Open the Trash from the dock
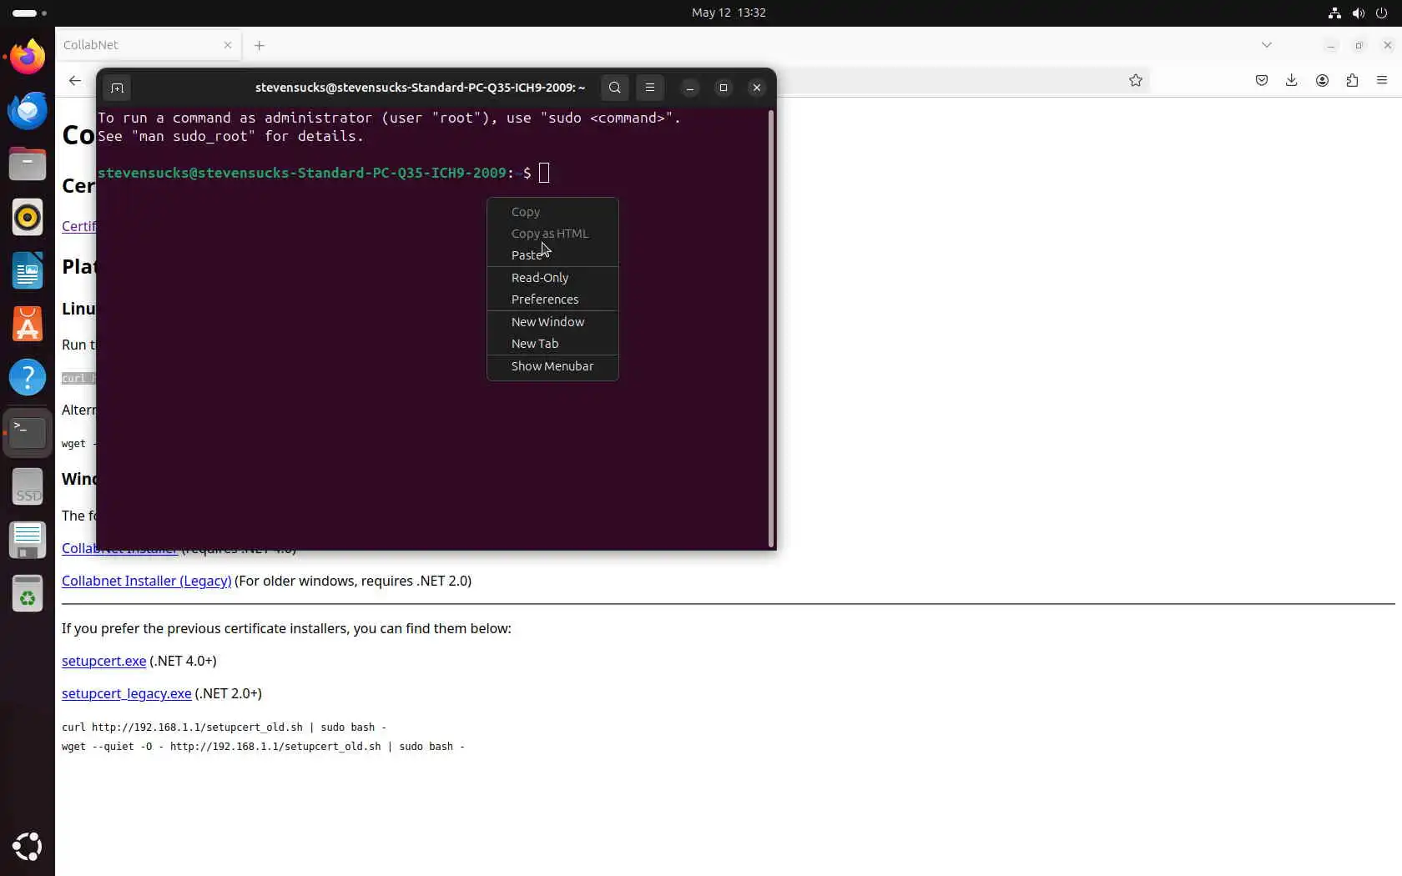Screen dimensions: 1402x876 pyautogui.click(x=28, y=593)
